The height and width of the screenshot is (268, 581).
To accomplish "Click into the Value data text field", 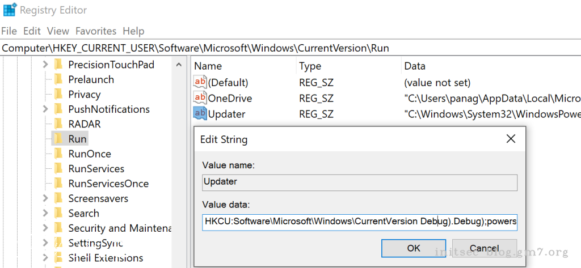I will 359,222.
